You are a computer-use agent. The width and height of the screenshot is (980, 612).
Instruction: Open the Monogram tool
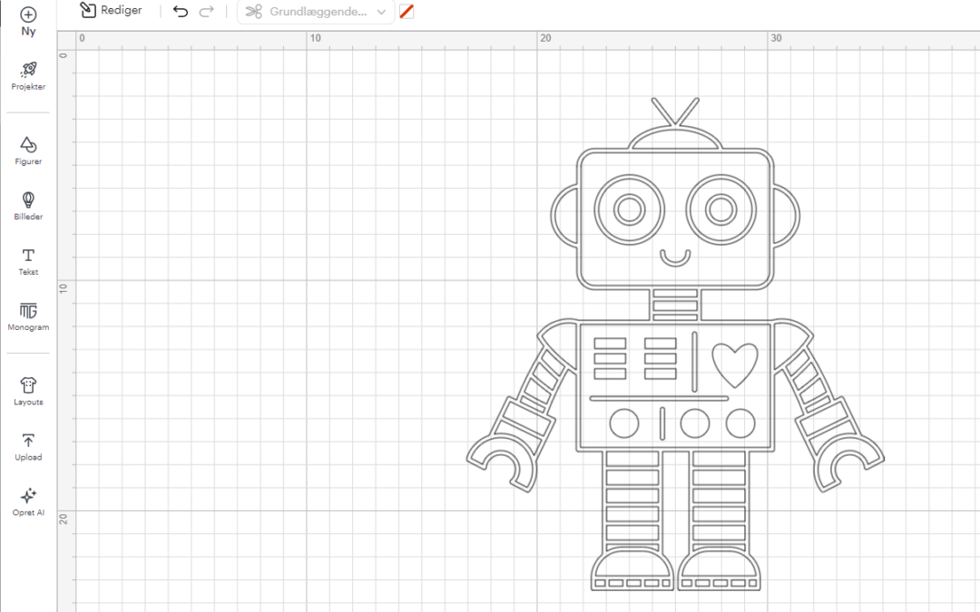(x=28, y=311)
